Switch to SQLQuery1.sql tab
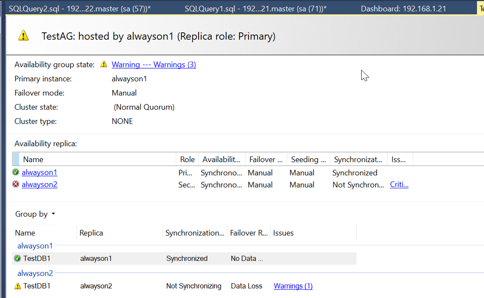 (256, 9)
